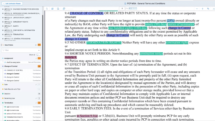Zoom in with the plus icon
Image resolution: width=215 pixels, height=121 pixels.
(x=203, y=9)
